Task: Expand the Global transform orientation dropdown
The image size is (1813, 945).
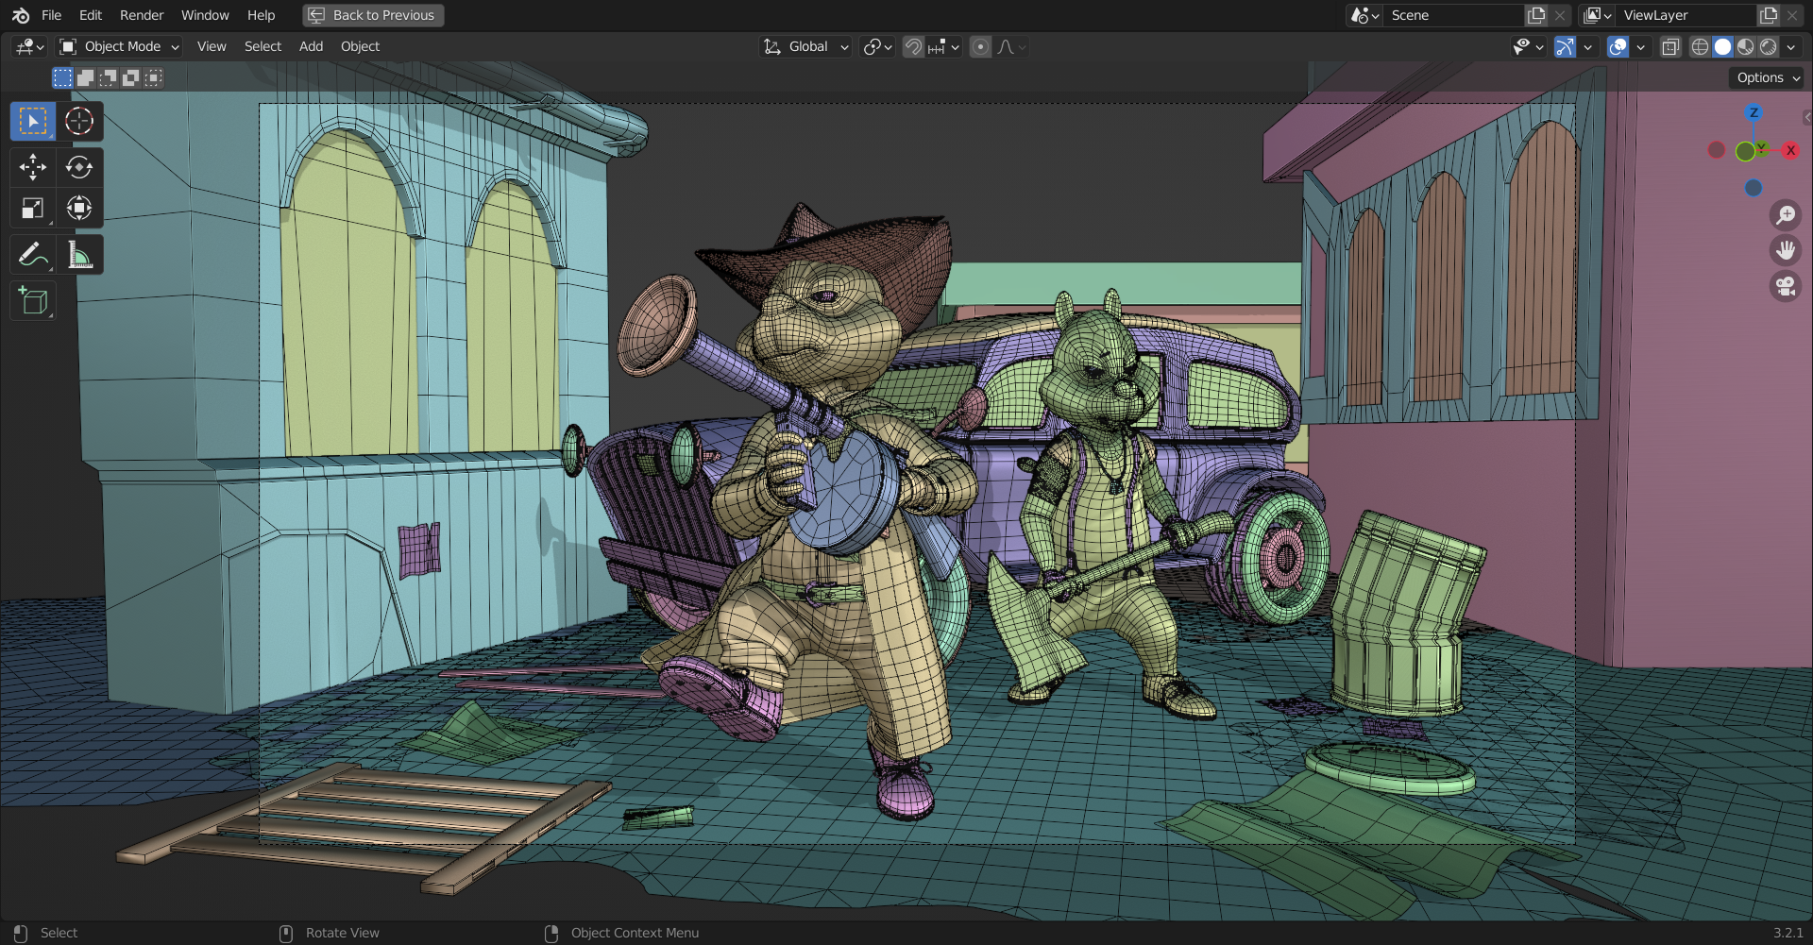Action: [807, 46]
